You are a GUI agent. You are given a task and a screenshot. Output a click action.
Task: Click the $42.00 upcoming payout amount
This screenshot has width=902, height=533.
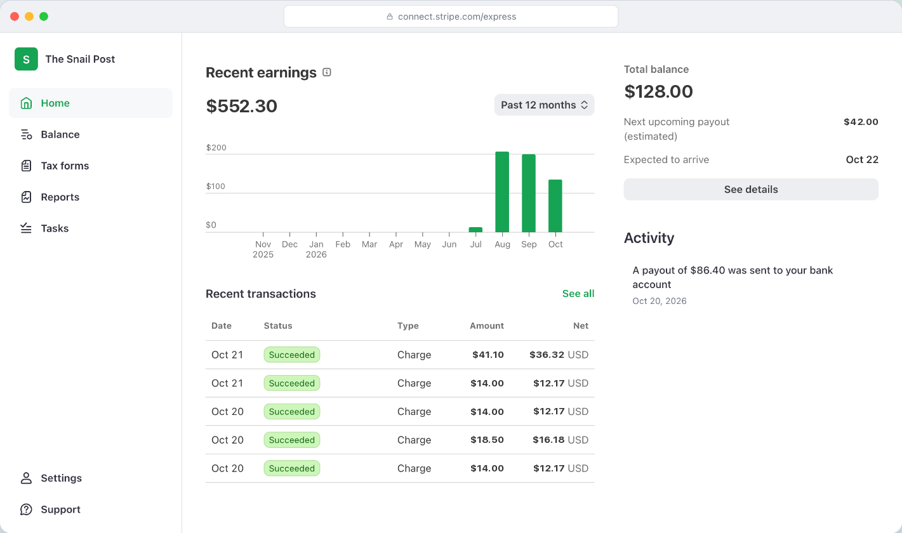[861, 122]
